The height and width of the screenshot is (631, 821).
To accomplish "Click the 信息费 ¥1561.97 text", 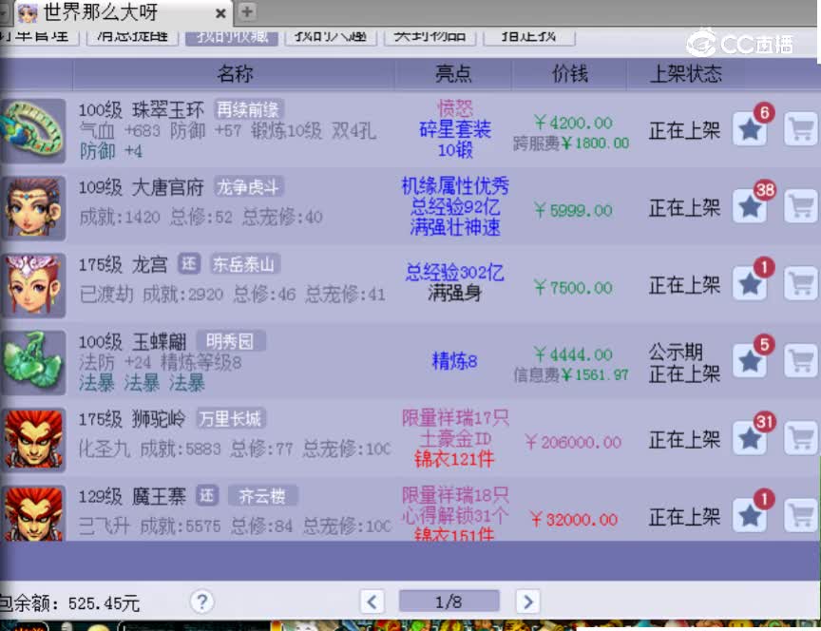I will [571, 375].
